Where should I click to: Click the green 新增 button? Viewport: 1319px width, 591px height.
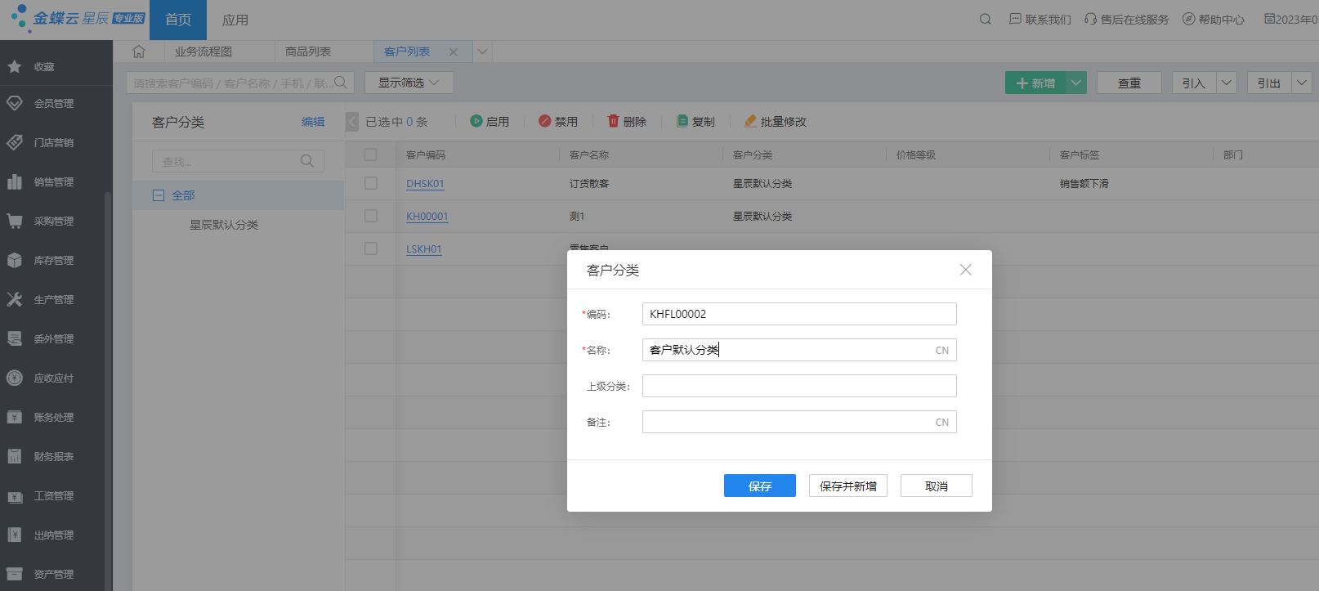tap(1035, 83)
